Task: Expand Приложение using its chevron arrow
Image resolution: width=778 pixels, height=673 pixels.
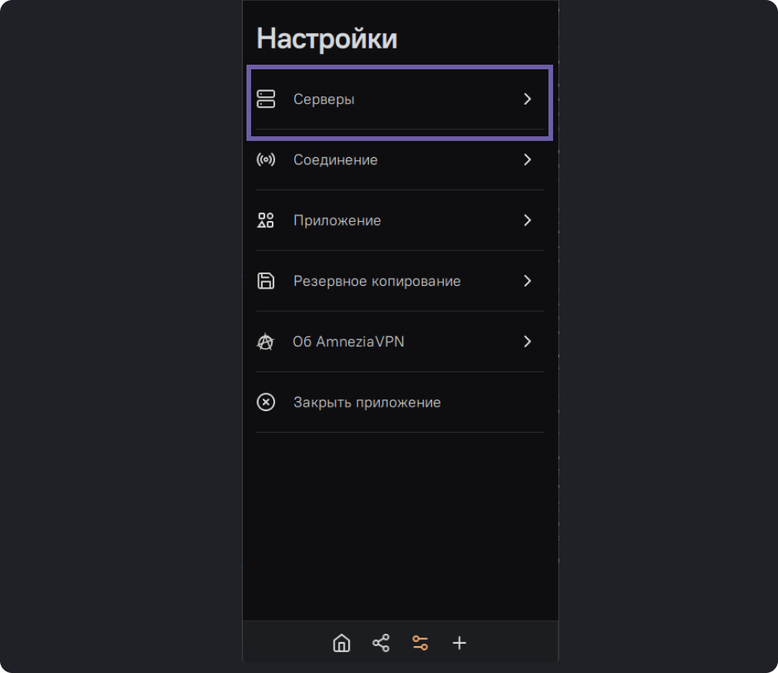Action: [528, 220]
